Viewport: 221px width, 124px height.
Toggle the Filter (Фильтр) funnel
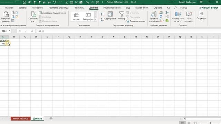pos(122,16)
